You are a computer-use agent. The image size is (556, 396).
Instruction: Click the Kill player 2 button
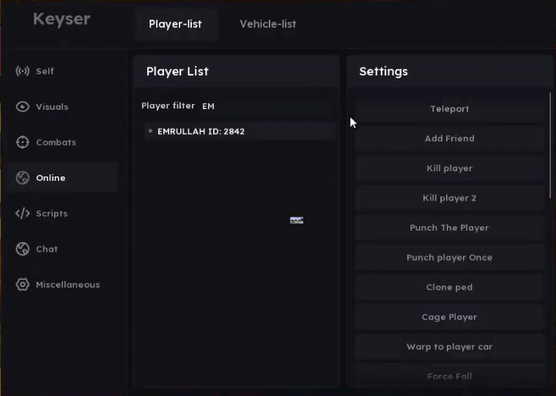(x=449, y=198)
